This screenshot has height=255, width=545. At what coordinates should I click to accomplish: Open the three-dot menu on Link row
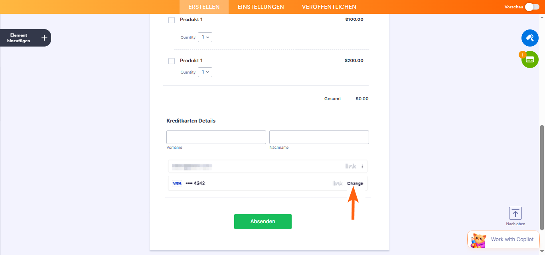[x=362, y=166]
